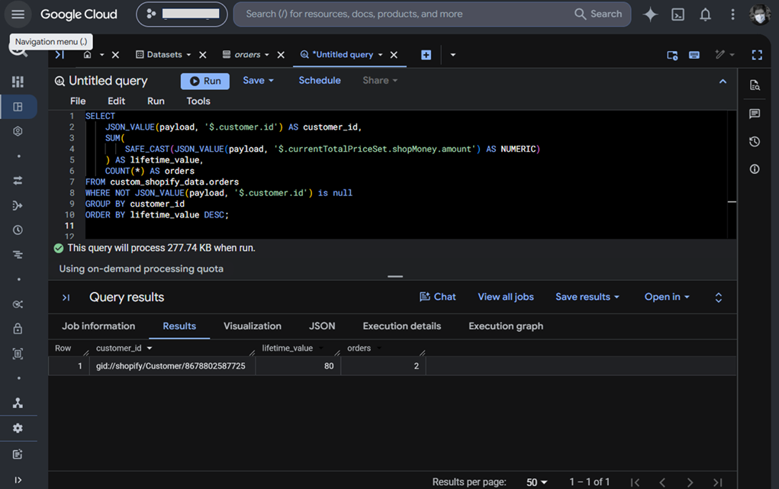Close the orders tab

(281, 55)
